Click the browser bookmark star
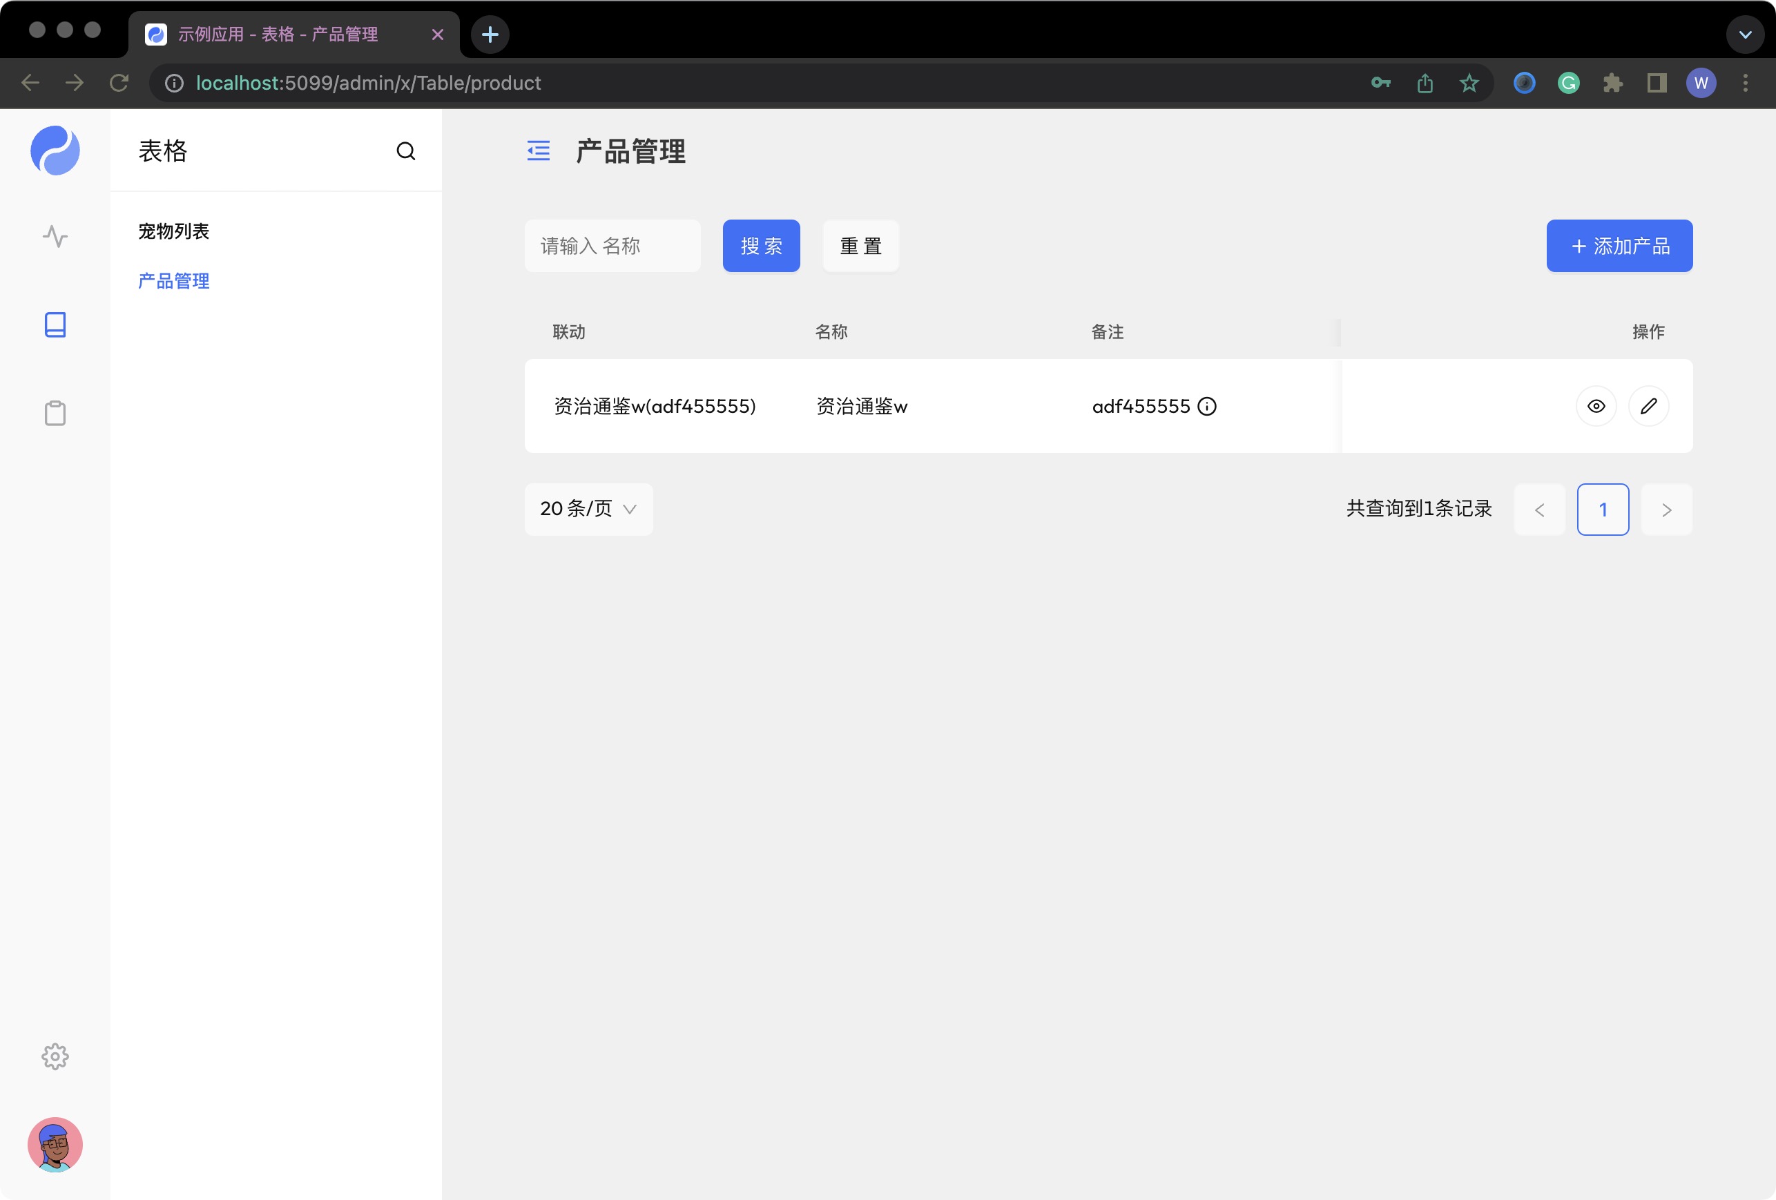 [x=1468, y=83]
